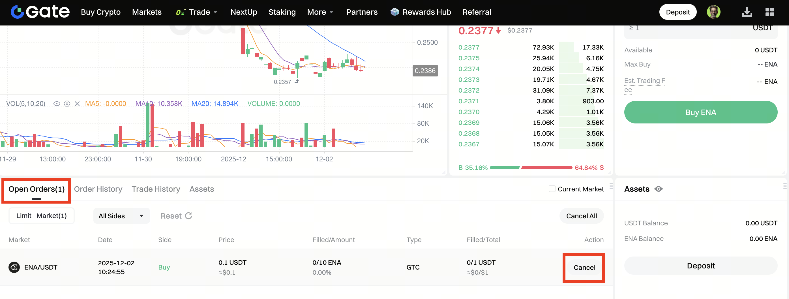Click the Rewards Hub cube icon

[394, 12]
